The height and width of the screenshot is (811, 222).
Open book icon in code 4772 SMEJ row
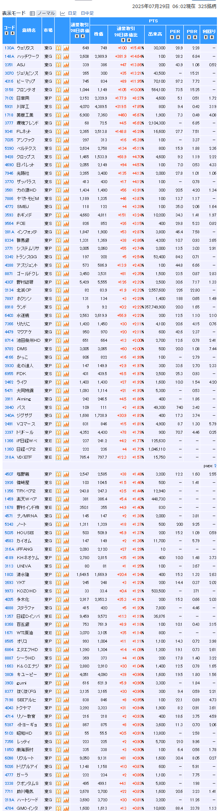(58, 207)
